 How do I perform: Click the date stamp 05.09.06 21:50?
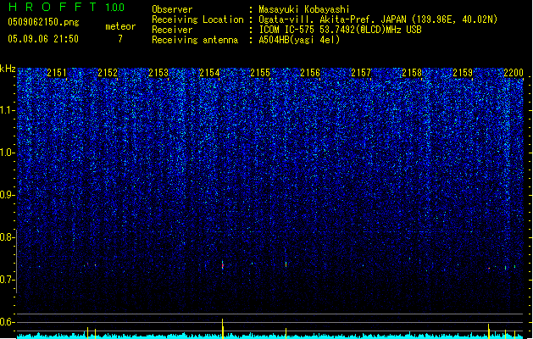tap(43, 39)
